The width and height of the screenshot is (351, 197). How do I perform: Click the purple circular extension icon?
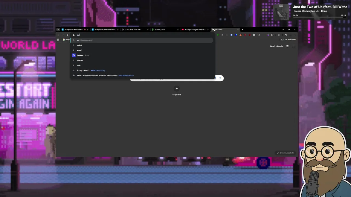268,35
